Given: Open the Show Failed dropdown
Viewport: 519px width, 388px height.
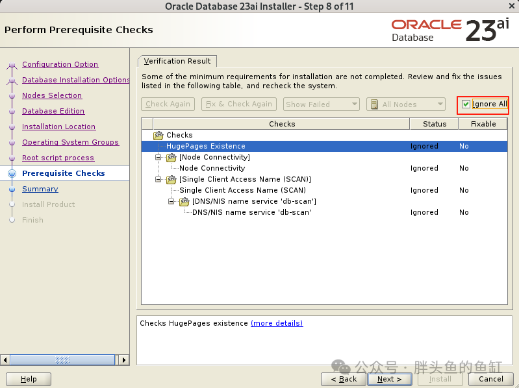Looking at the screenshot, I should [x=322, y=104].
